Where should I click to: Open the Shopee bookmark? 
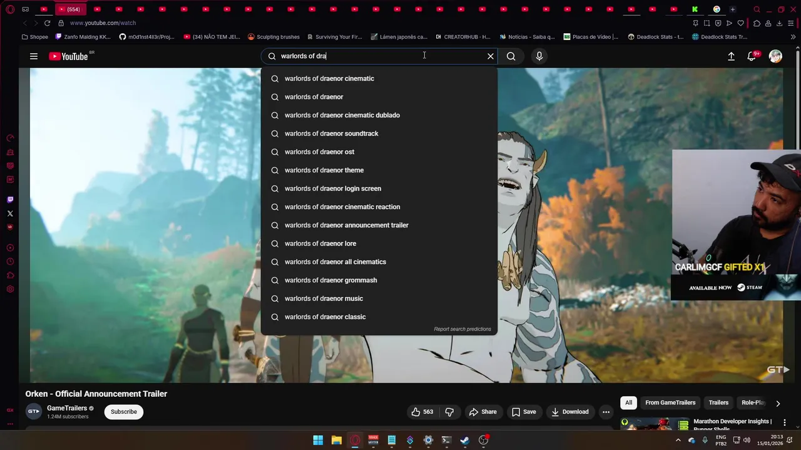pyautogui.click(x=34, y=37)
